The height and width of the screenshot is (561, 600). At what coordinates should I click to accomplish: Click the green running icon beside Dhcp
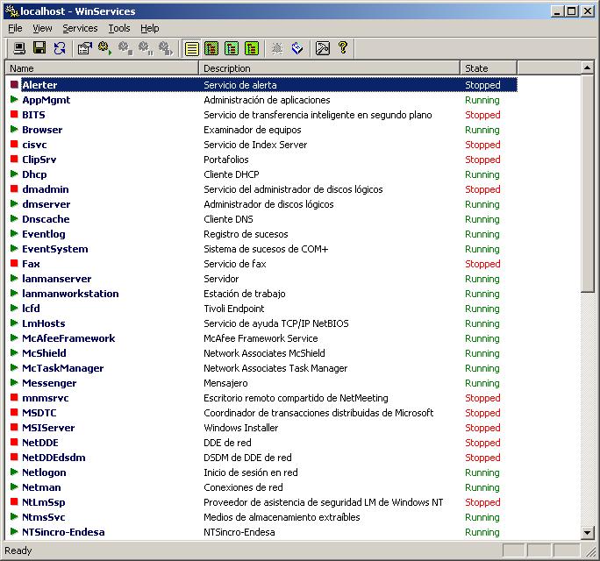[14, 174]
